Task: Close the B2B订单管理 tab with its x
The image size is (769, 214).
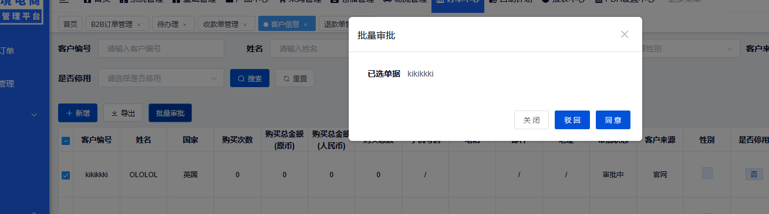Action: pyautogui.click(x=139, y=25)
